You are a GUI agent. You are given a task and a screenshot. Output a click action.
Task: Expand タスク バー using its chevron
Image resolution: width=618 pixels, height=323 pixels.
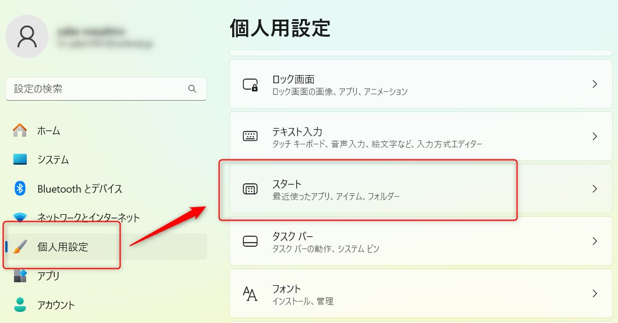click(x=595, y=241)
